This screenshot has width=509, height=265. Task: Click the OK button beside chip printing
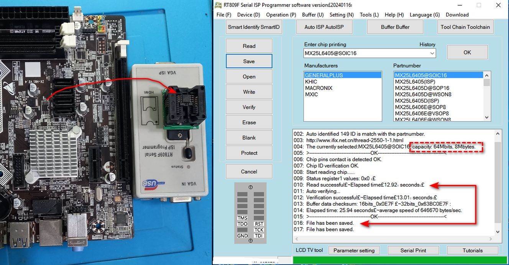pos(467,52)
